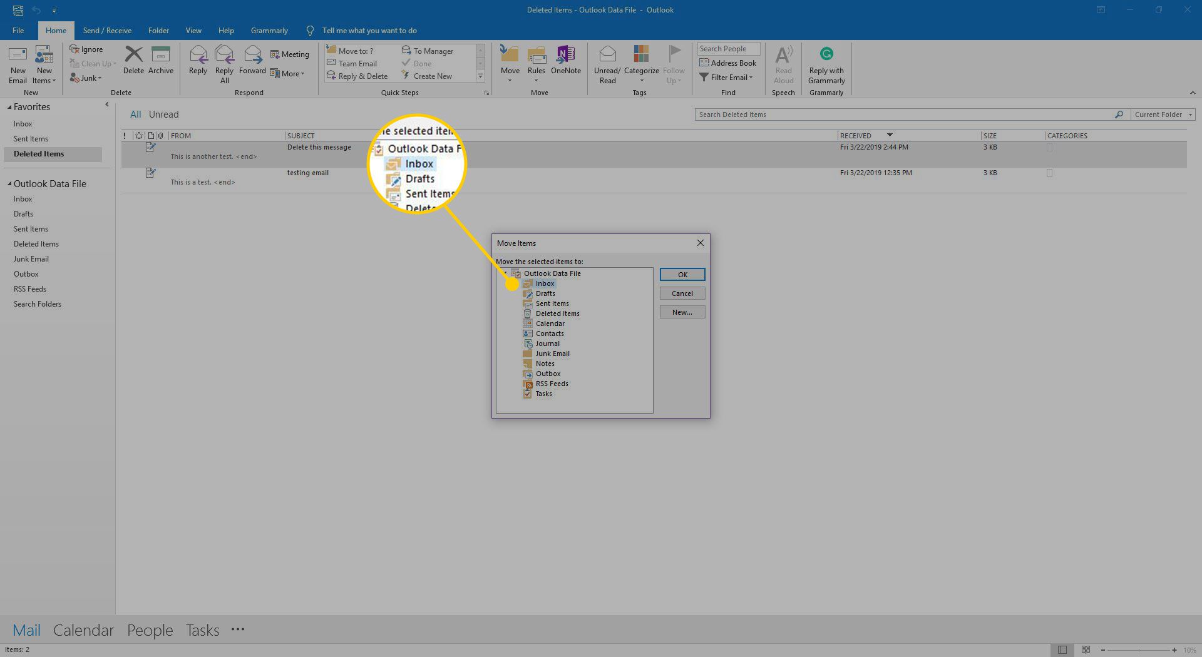Select Drafts in Move Items folder list

(545, 293)
